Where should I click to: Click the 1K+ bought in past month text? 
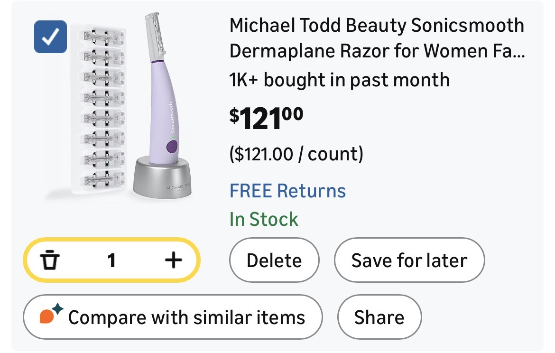click(339, 79)
